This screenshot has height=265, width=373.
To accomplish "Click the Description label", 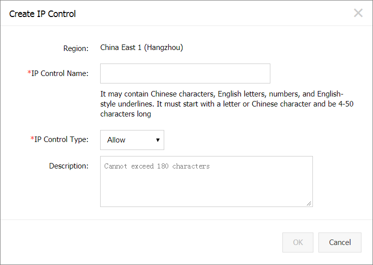I will click(69, 166).
